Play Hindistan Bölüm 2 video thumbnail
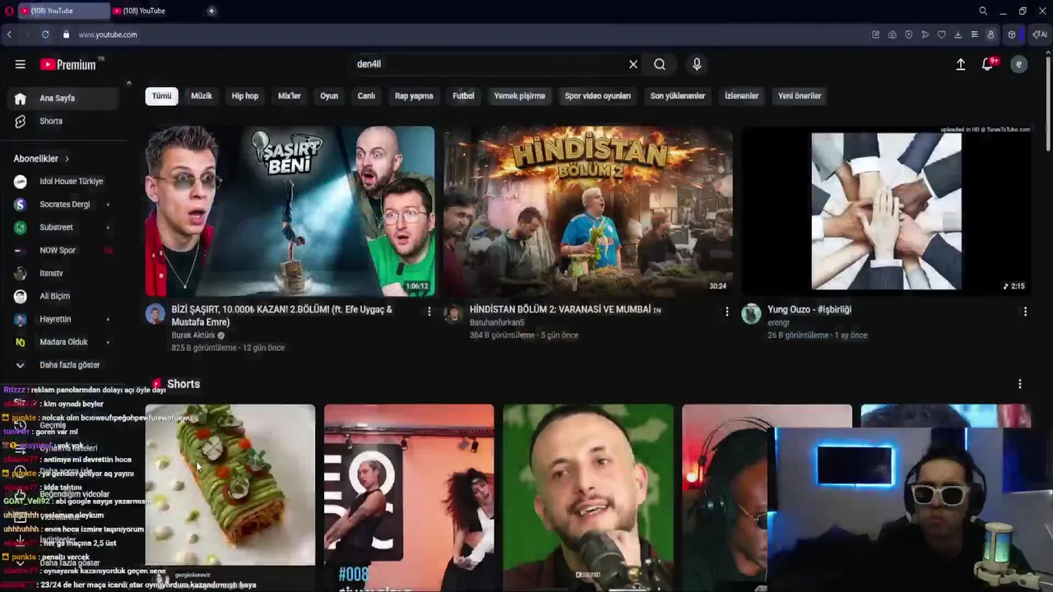The width and height of the screenshot is (1053, 592). click(x=587, y=210)
